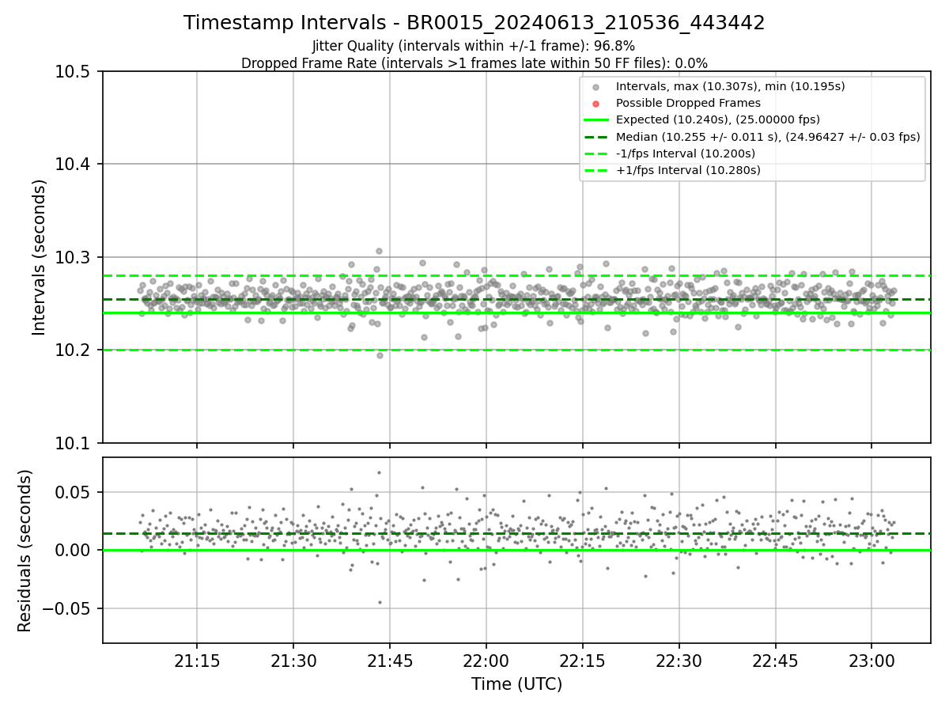The height and width of the screenshot is (712, 949).
Task: Click legend entry '+1/fps Interval (10.280s)'
Action: (x=687, y=170)
